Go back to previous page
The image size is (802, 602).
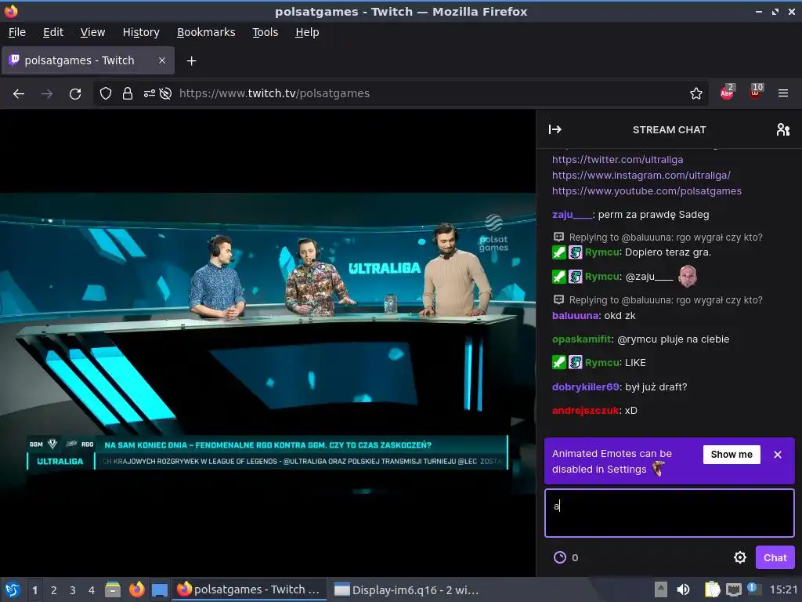[x=19, y=93]
